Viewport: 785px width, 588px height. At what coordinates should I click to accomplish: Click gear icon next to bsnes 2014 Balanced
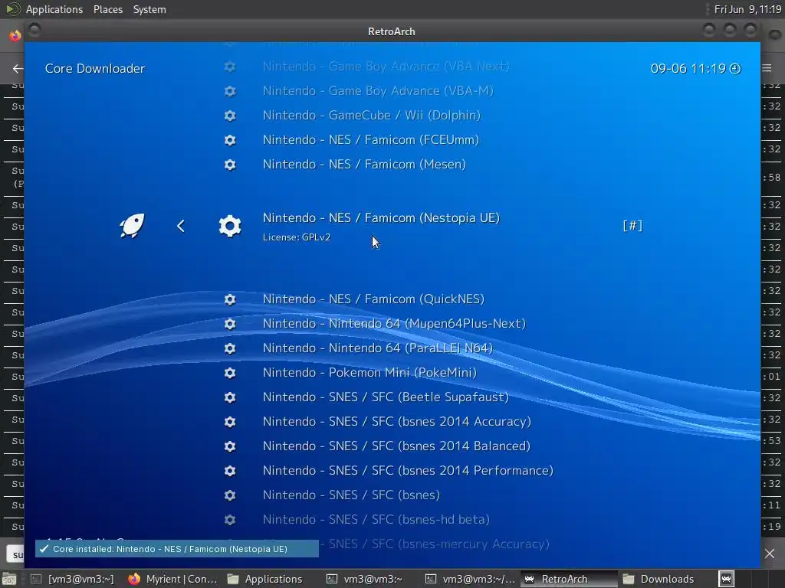tap(230, 446)
